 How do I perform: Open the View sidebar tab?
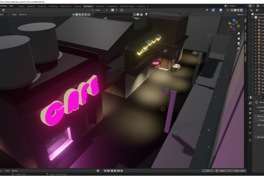(245, 27)
